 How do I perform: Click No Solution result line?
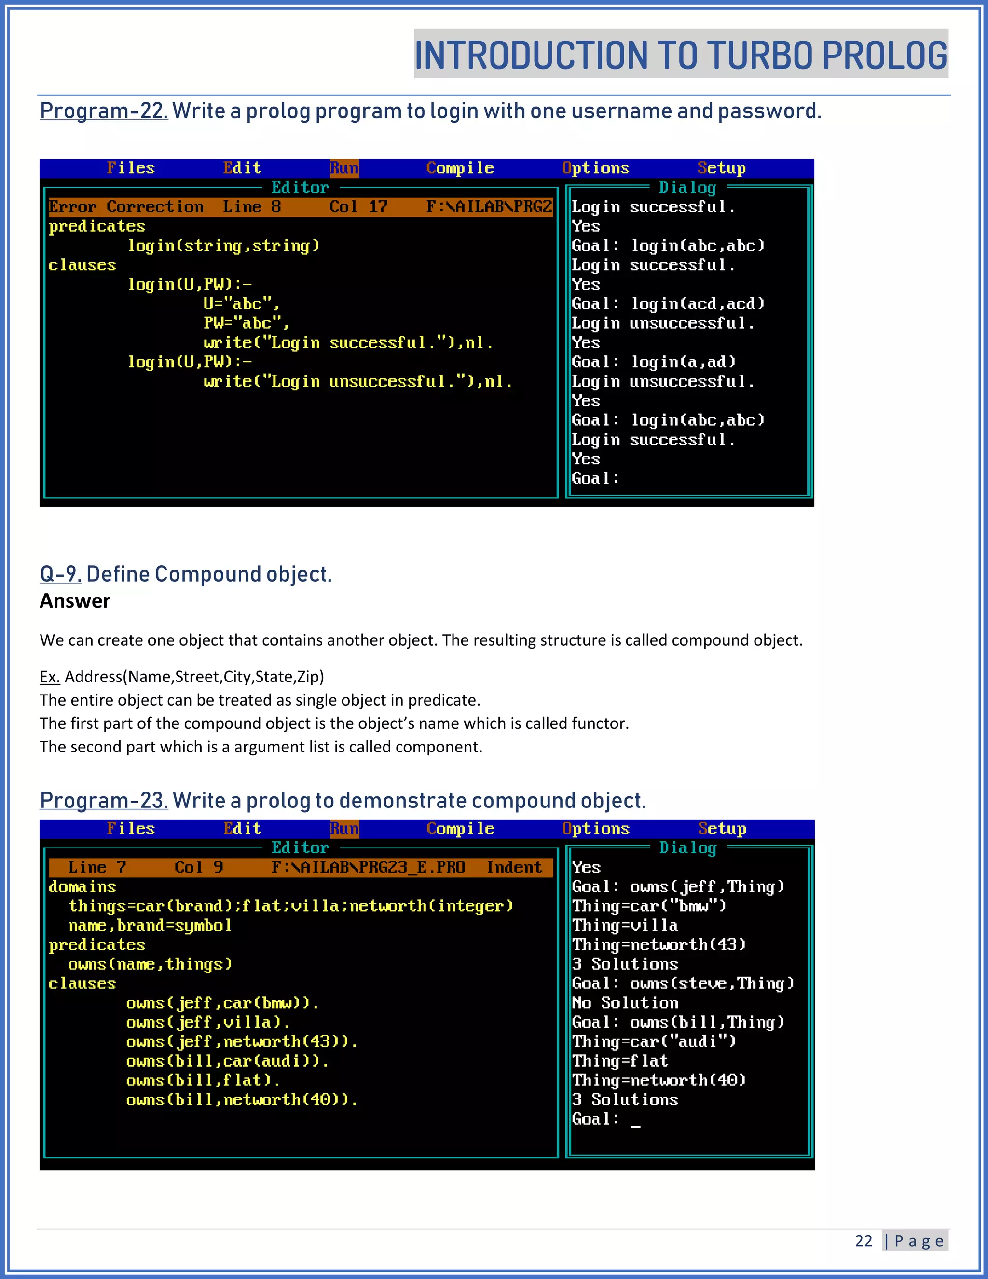(x=625, y=1002)
